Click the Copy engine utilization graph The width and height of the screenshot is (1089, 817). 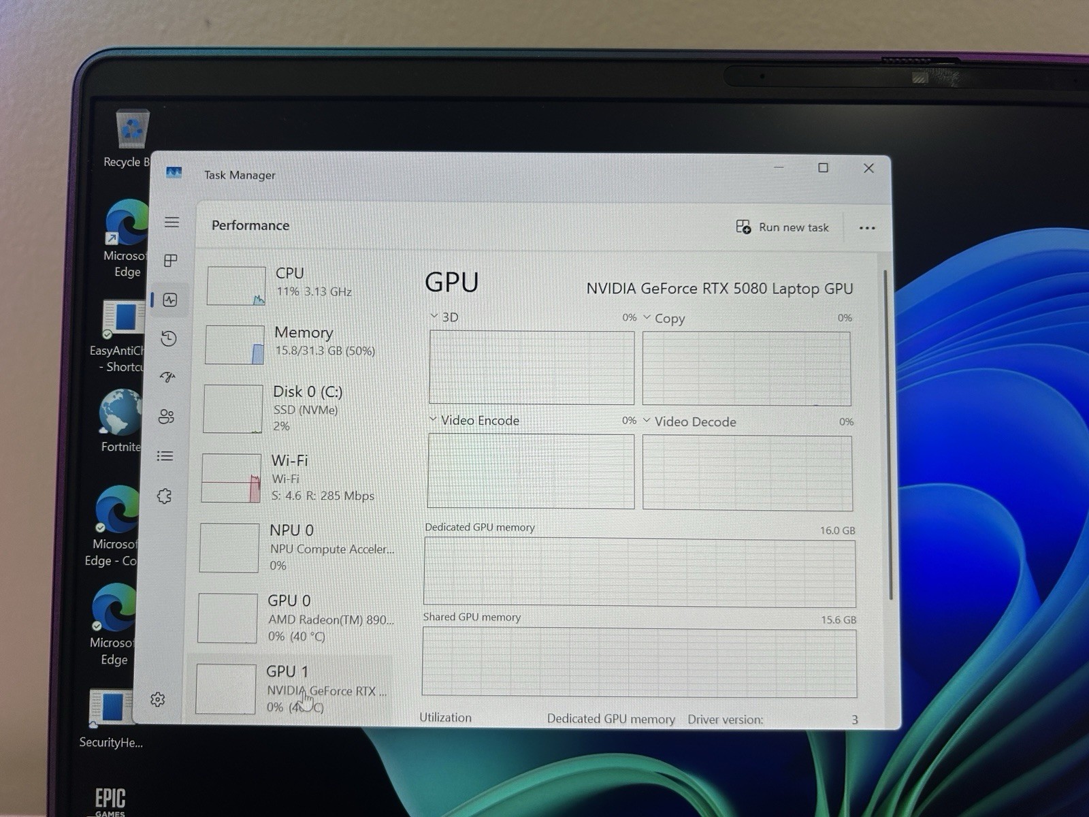click(747, 369)
